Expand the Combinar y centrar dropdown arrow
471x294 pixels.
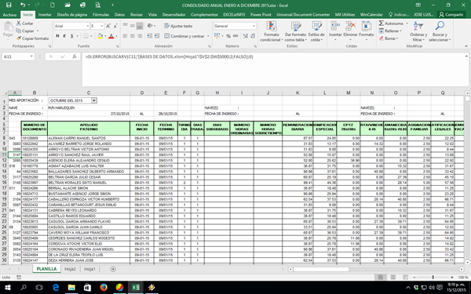click(x=208, y=36)
